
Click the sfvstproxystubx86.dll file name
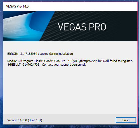click(x=94, y=61)
